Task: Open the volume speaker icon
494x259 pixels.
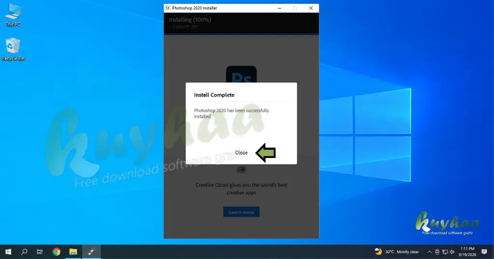Action: point(452,252)
